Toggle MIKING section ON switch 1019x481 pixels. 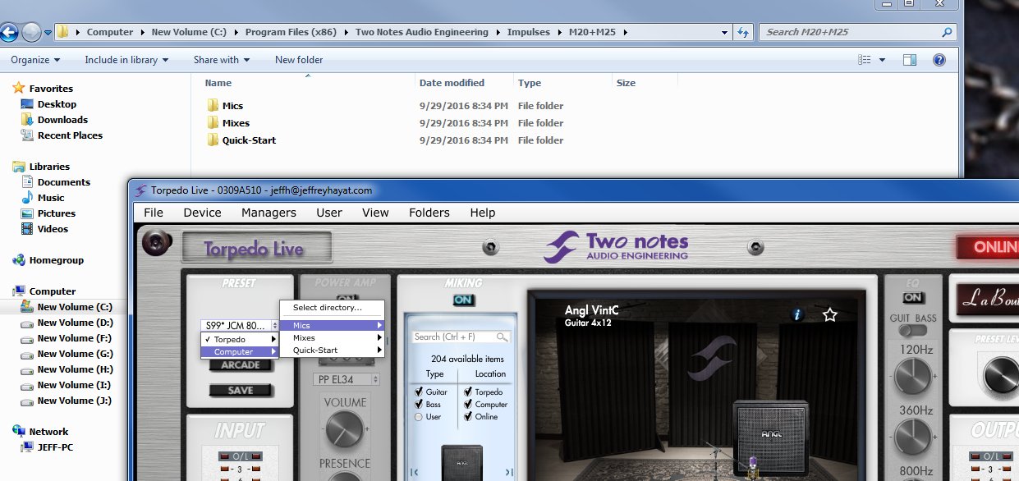(x=464, y=300)
